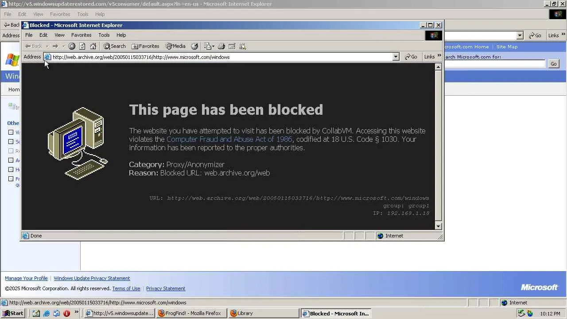Image resolution: width=567 pixels, height=319 pixels.
Task: Click the Back arrow in the Blocked window toolbar
Action: click(34, 46)
